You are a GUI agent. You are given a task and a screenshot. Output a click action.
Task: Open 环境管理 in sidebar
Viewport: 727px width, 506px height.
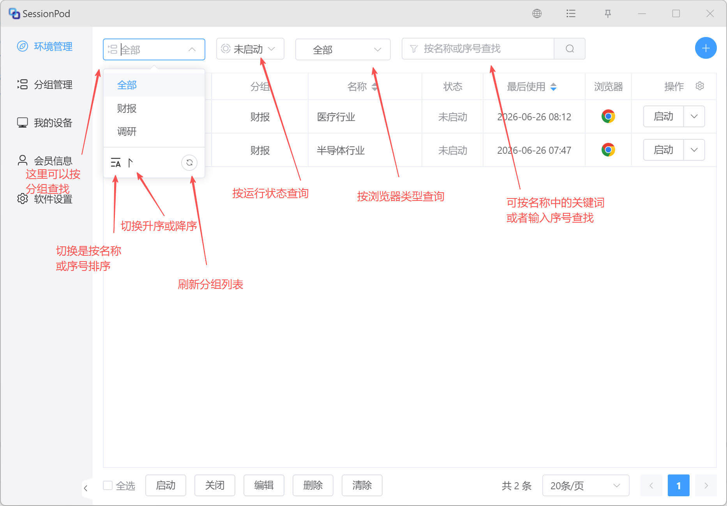pos(45,47)
